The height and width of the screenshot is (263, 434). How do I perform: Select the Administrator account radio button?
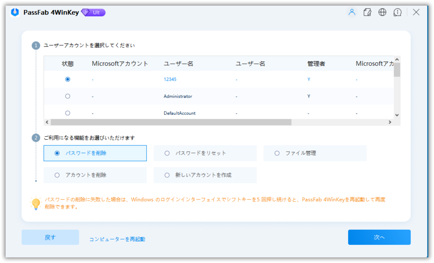68,96
